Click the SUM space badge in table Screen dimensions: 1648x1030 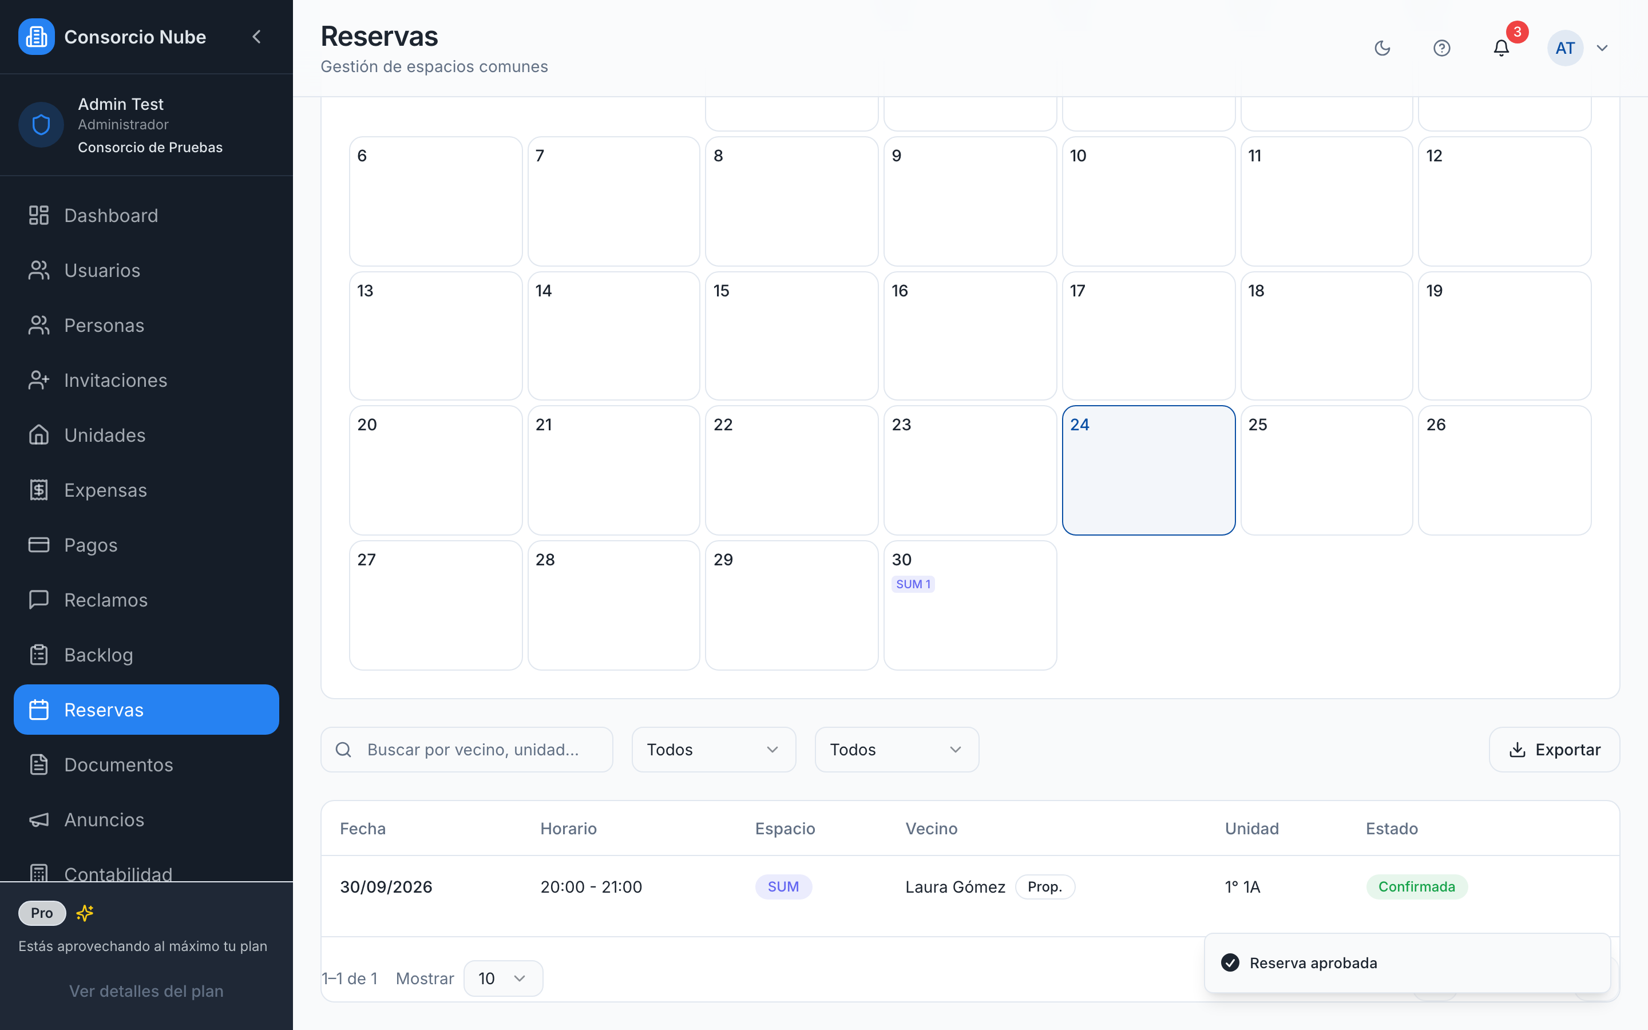[x=783, y=886]
